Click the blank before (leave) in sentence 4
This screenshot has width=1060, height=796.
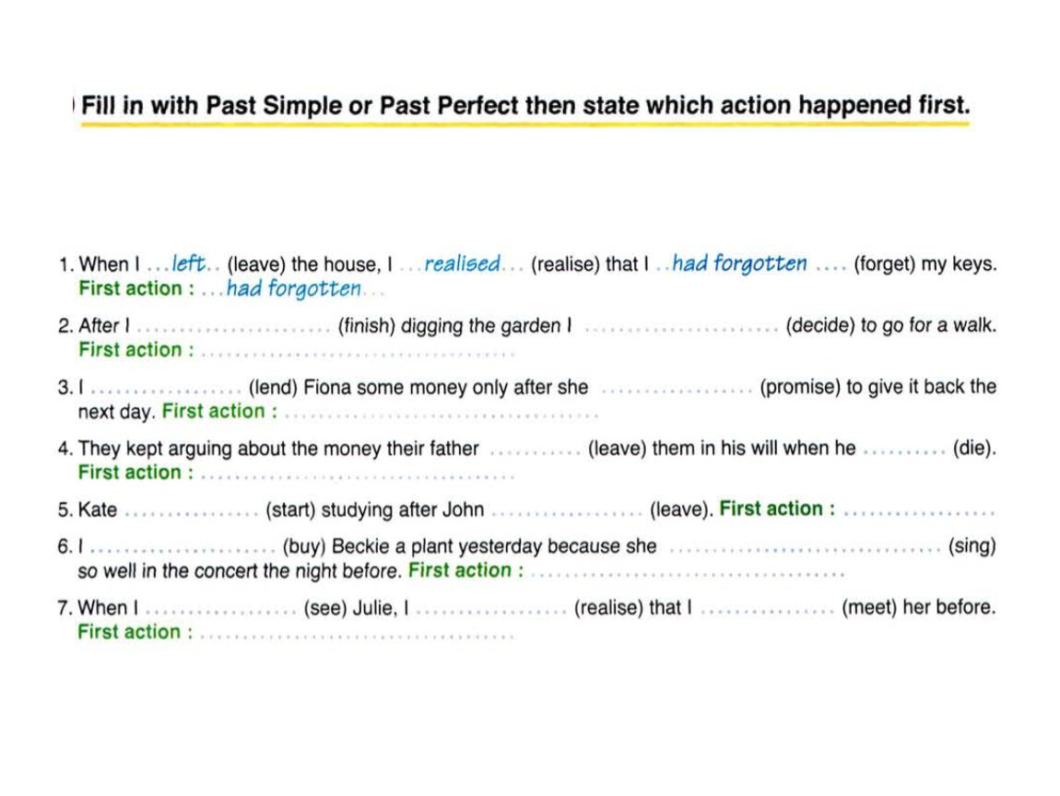point(535,451)
